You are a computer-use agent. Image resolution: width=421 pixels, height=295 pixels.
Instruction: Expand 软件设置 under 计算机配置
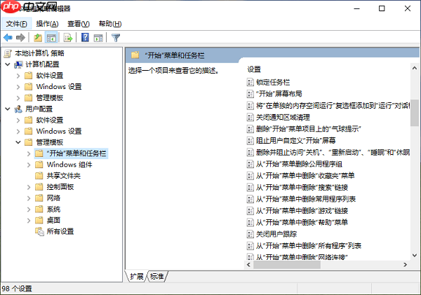18,76
